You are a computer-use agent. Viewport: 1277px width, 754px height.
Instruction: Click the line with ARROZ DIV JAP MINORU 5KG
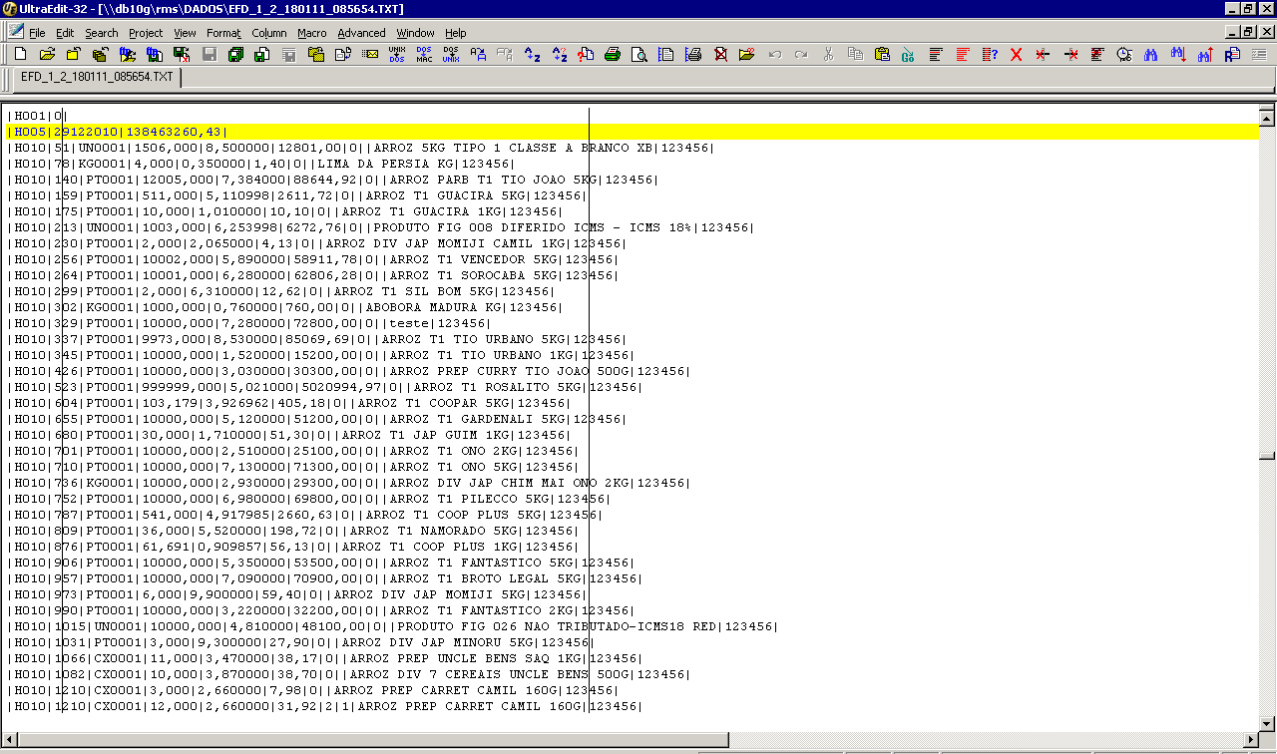pos(301,642)
